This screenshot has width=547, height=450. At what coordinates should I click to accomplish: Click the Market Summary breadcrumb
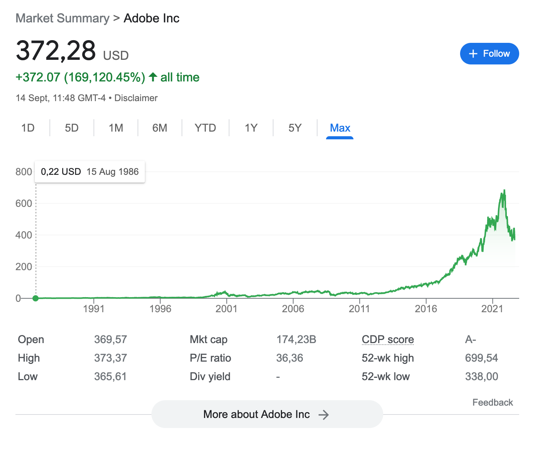point(63,18)
